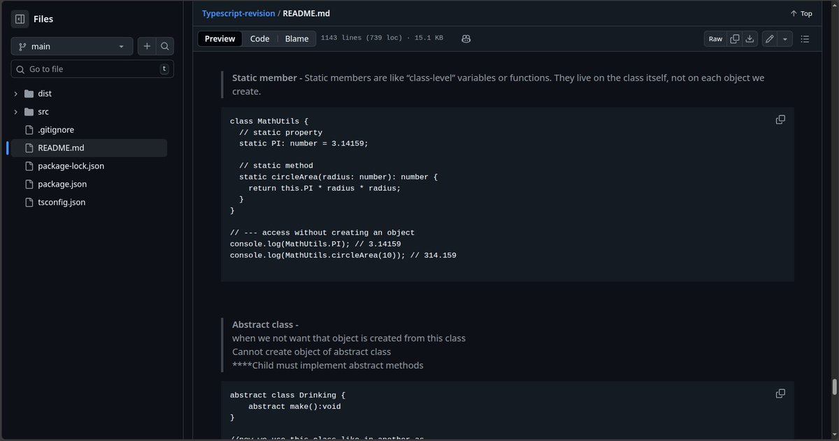Collapse the Files sidebar panel
This screenshot has width=839, height=441.
[20, 18]
